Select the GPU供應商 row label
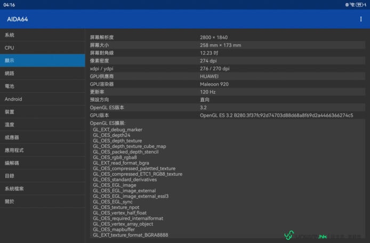The image size is (370, 243). coord(102,76)
